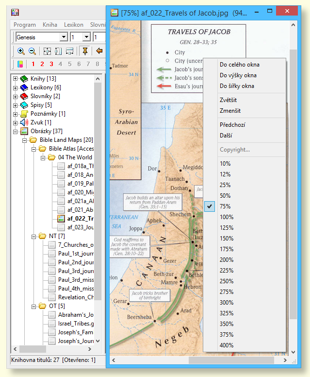The height and width of the screenshot is (377, 310).
Task: Click the Poznámky scroll icon in tree
Action: pyautogui.click(x=24, y=114)
